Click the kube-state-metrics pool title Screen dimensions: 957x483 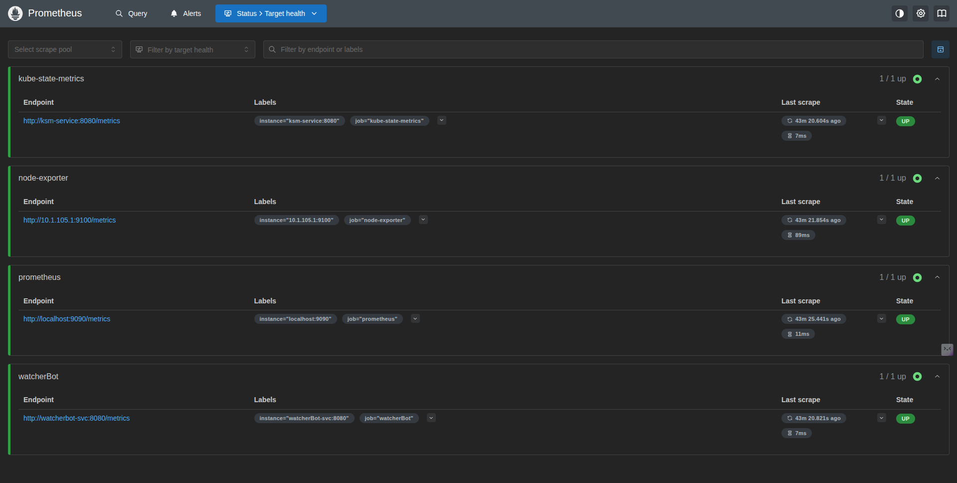51,79
